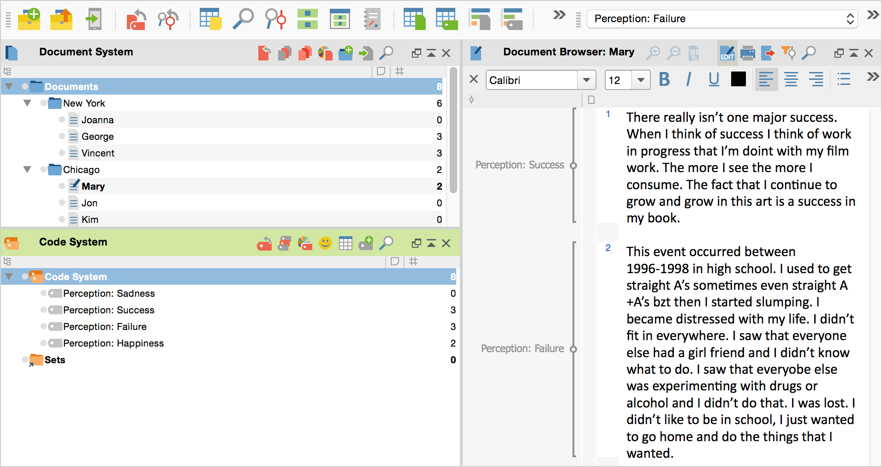This screenshot has height=467, width=882.
Task: Click the emoticode smiley icon in Code System
Action: 325,243
